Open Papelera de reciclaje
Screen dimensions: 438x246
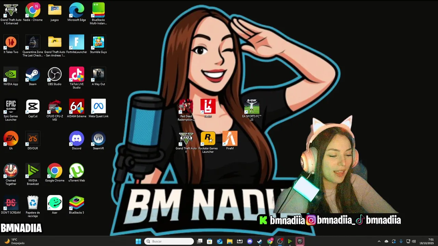tap(33, 206)
